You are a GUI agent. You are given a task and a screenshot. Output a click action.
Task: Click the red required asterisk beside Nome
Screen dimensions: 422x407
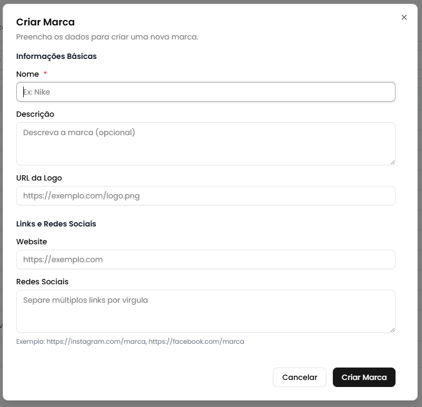coord(45,74)
